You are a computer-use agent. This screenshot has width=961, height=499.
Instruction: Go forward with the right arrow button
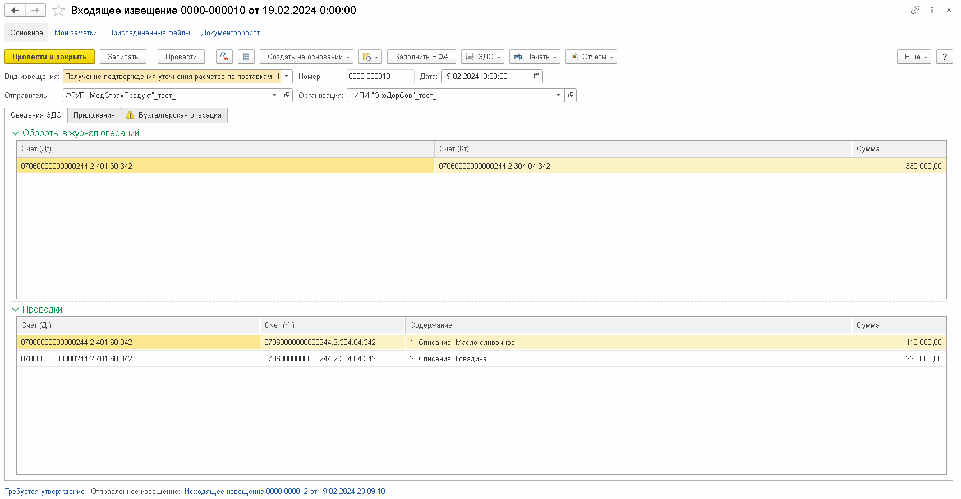click(x=35, y=10)
